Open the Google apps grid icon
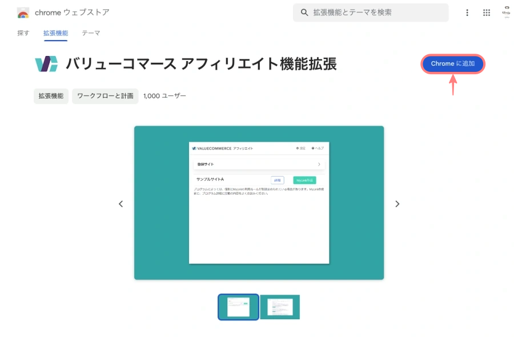The image size is (514, 337). tap(487, 13)
